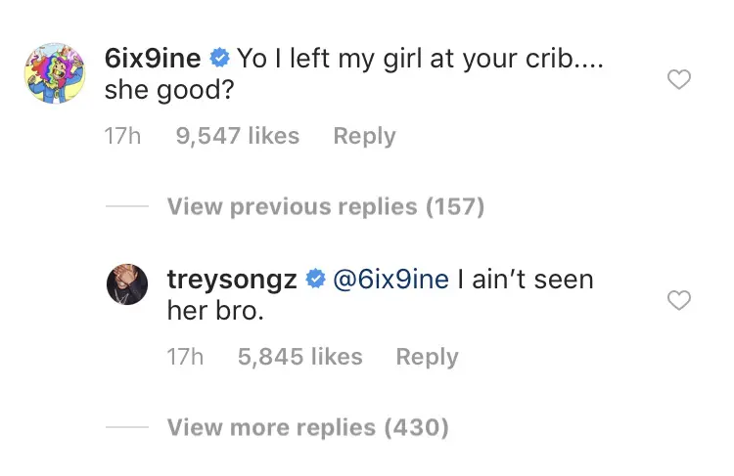Go to the treysongz username link
The width and height of the screenshot is (734, 476).
(231, 281)
